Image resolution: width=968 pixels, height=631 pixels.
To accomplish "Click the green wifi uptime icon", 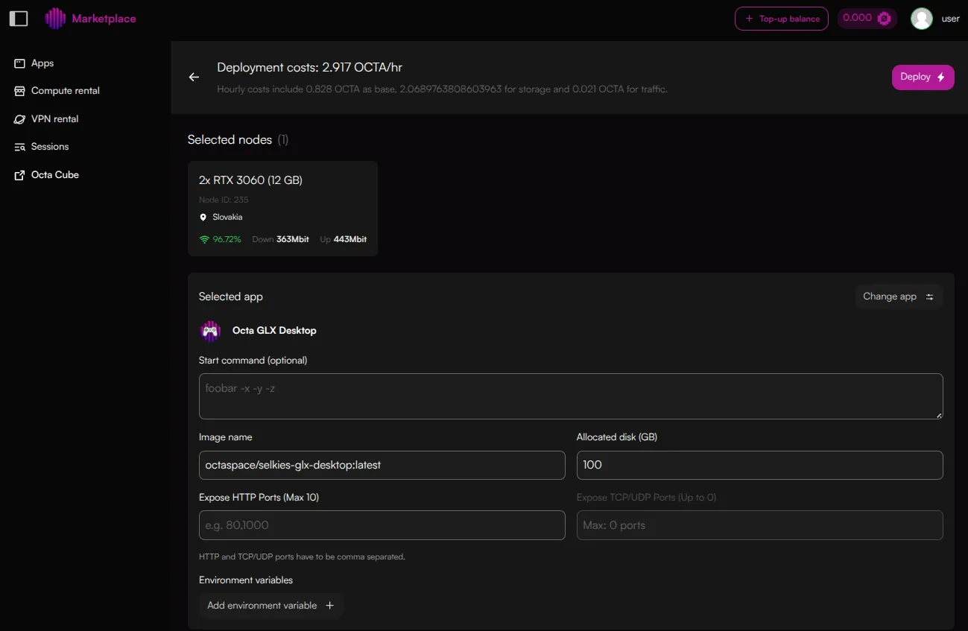I will [x=204, y=240].
